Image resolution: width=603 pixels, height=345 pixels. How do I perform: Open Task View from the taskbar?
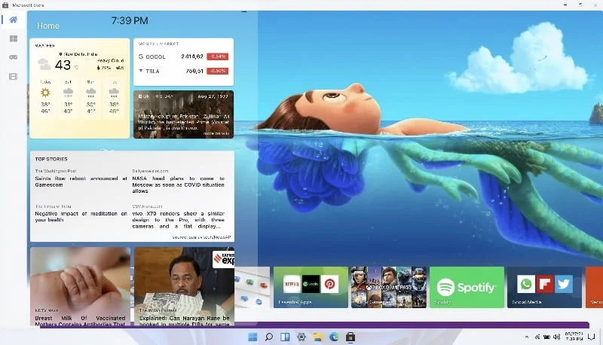[285, 337]
